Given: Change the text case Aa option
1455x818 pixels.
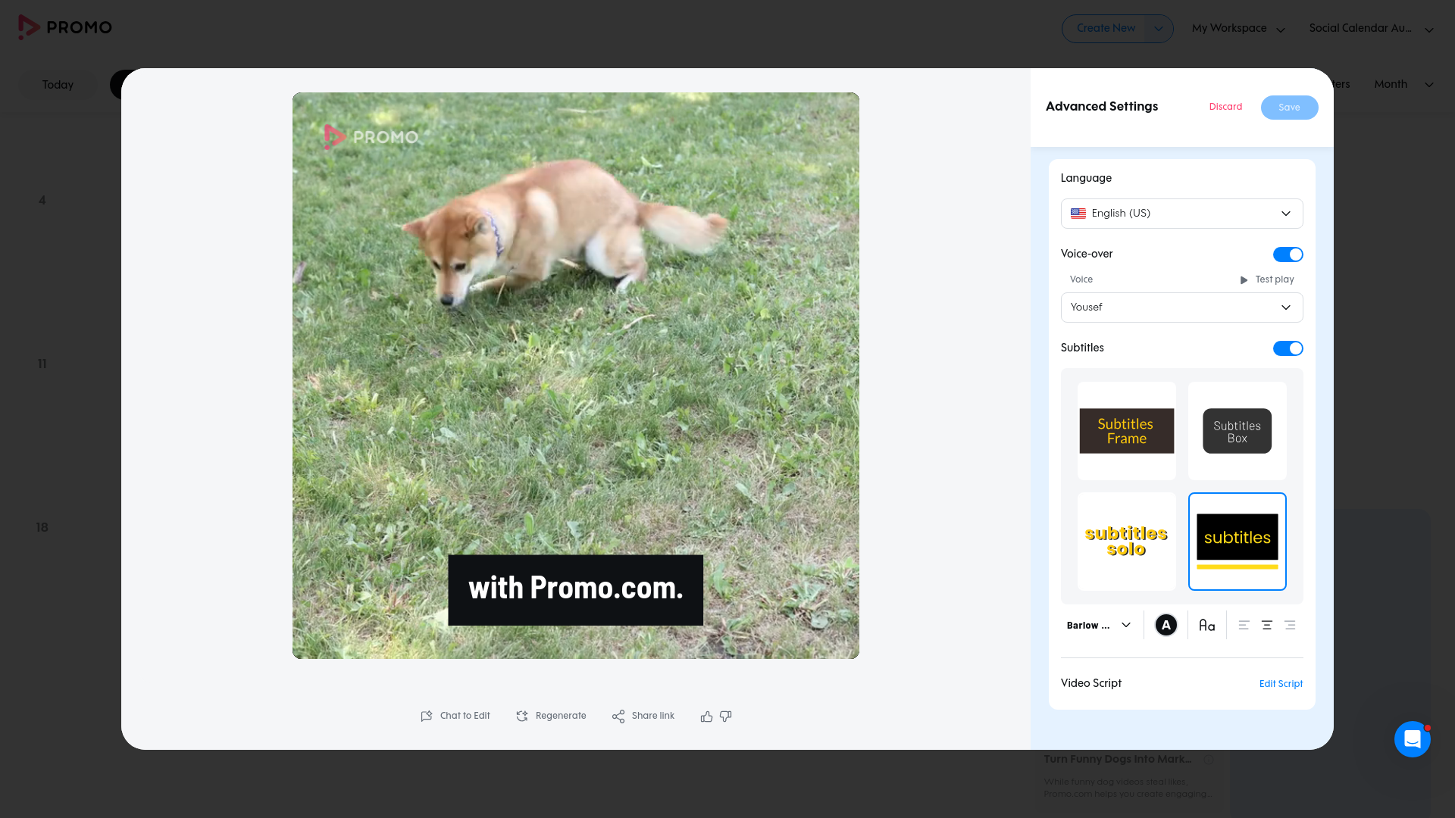Looking at the screenshot, I should [x=1206, y=626].
